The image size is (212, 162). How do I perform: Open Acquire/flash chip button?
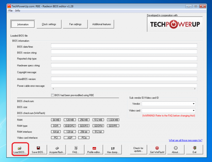[57, 149]
